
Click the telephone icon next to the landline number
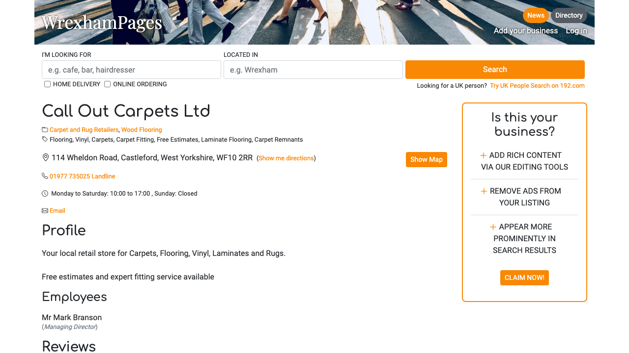(x=44, y=176)
